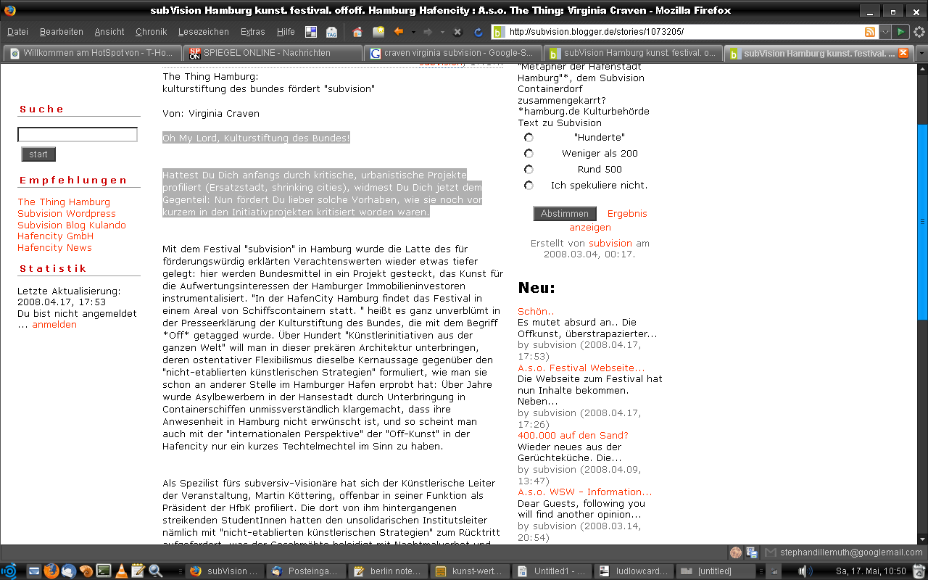Click the show desktop panel icon
The image size is (928, 580).
[x=33, y=571]
